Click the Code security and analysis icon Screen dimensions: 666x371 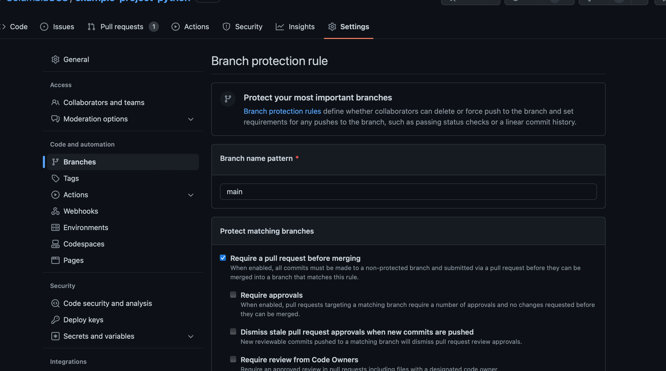tap(55, 303)
